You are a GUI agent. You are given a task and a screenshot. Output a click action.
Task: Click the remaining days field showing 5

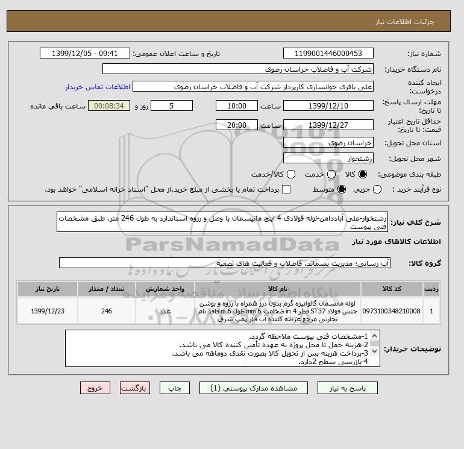[172, 105]
